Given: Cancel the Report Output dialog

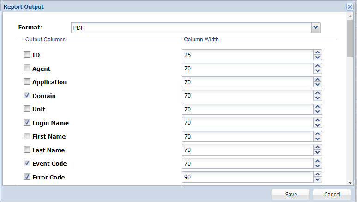Looking at the screenshot, I should (332, 194).
